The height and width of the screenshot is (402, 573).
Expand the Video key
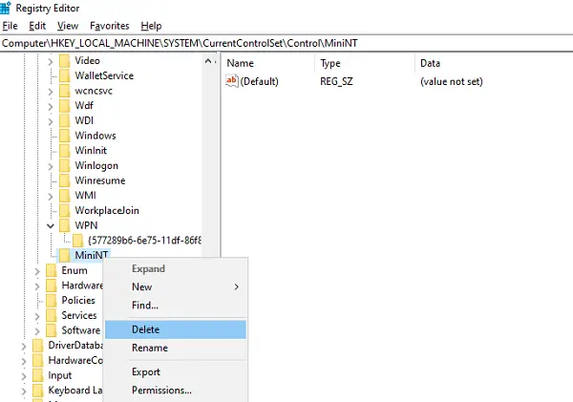[x=51, y=61]
